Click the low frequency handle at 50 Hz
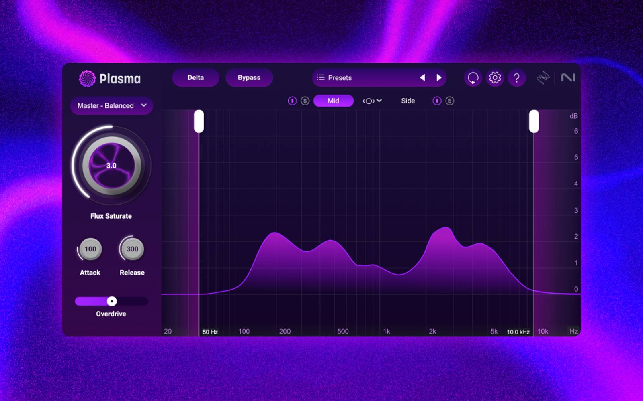This screenshot has width=643, height=401. [x=199, y=122]
